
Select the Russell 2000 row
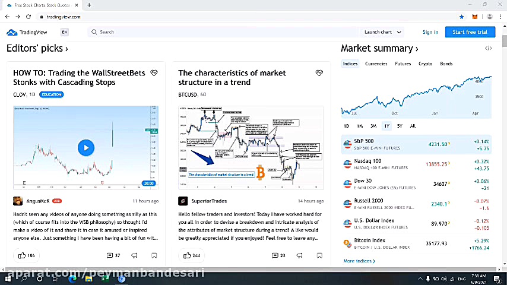coord(416,204)
